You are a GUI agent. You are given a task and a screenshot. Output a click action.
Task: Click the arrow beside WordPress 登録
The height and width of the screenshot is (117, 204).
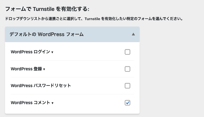pos(44,69)
